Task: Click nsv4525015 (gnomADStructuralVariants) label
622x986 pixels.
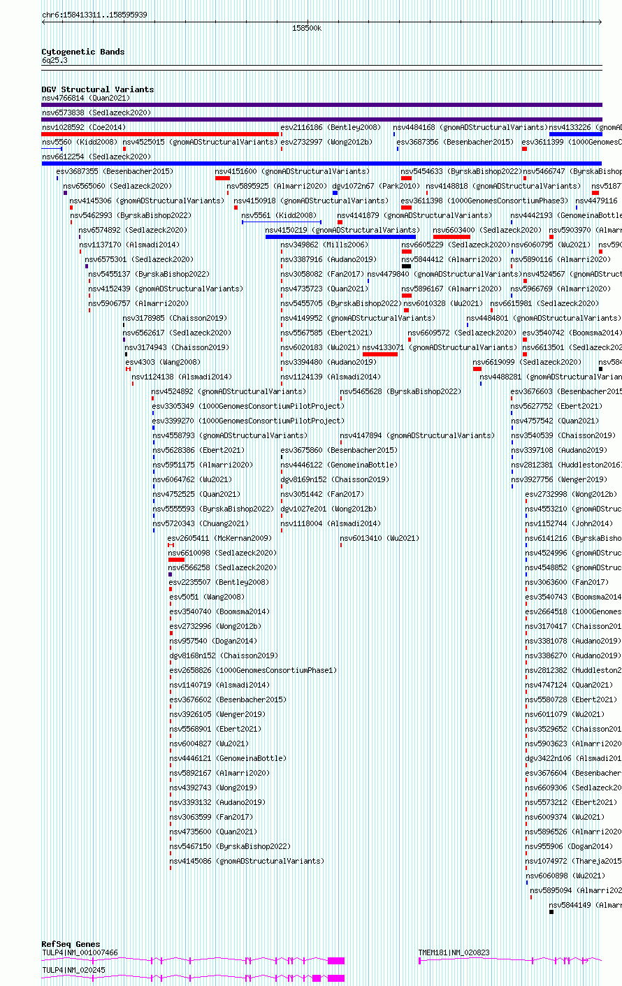Action: 200,142
